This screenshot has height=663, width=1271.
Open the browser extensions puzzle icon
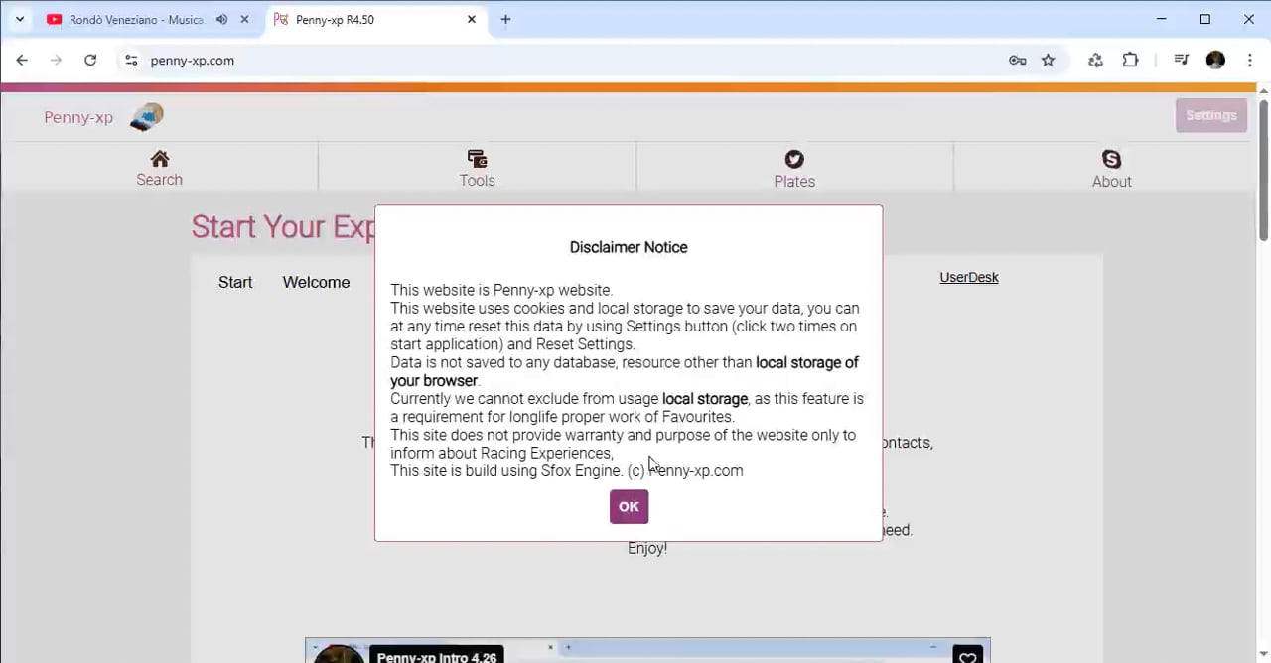click(x=1130, y=60)
